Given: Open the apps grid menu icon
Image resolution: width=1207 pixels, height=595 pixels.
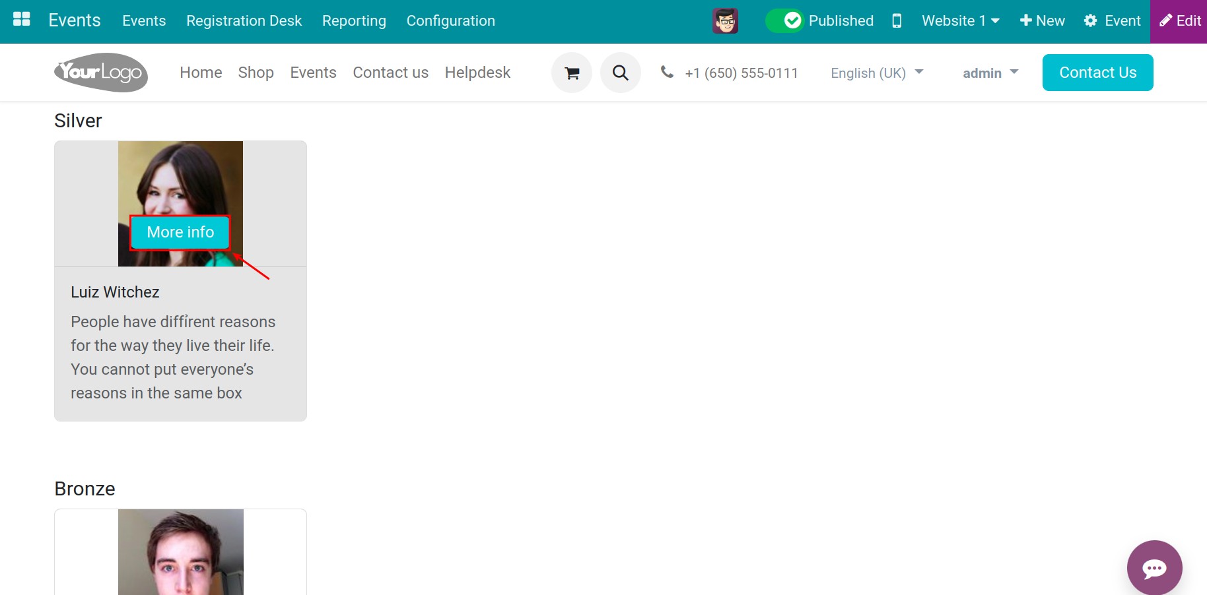Looking at the screenshot, I should [22, 20].
